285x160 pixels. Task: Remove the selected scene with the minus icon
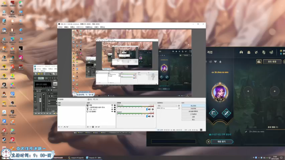pos(61,127)
